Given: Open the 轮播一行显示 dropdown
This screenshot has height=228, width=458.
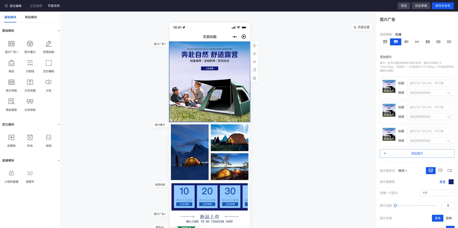Looking at the screenshot, I should [437, 193].
